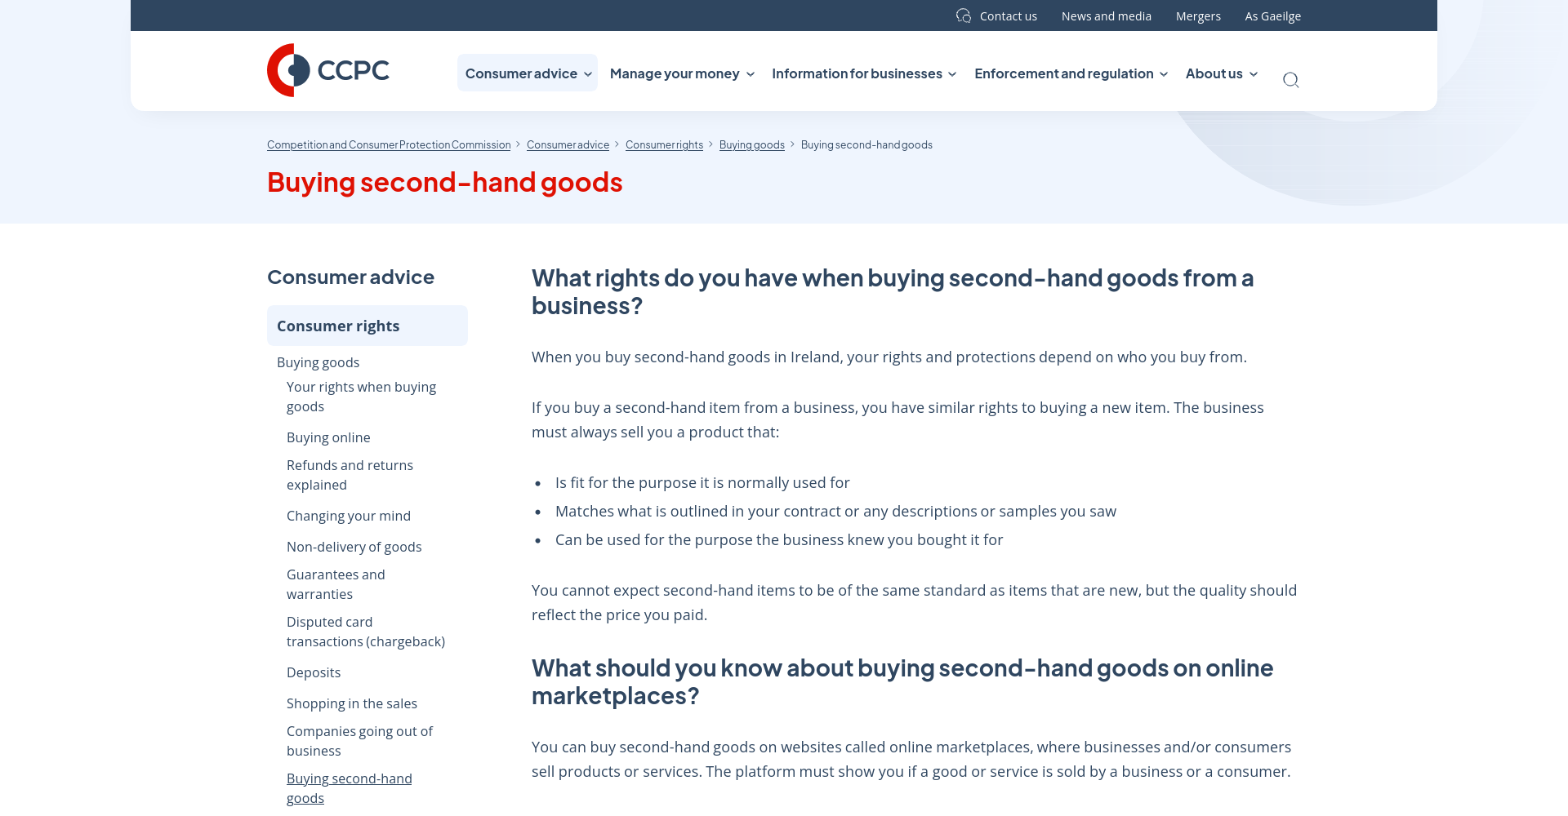Open Buying second-hand goods sidebar link
This screenshot has width=1568, height=816.
[349, 788]
